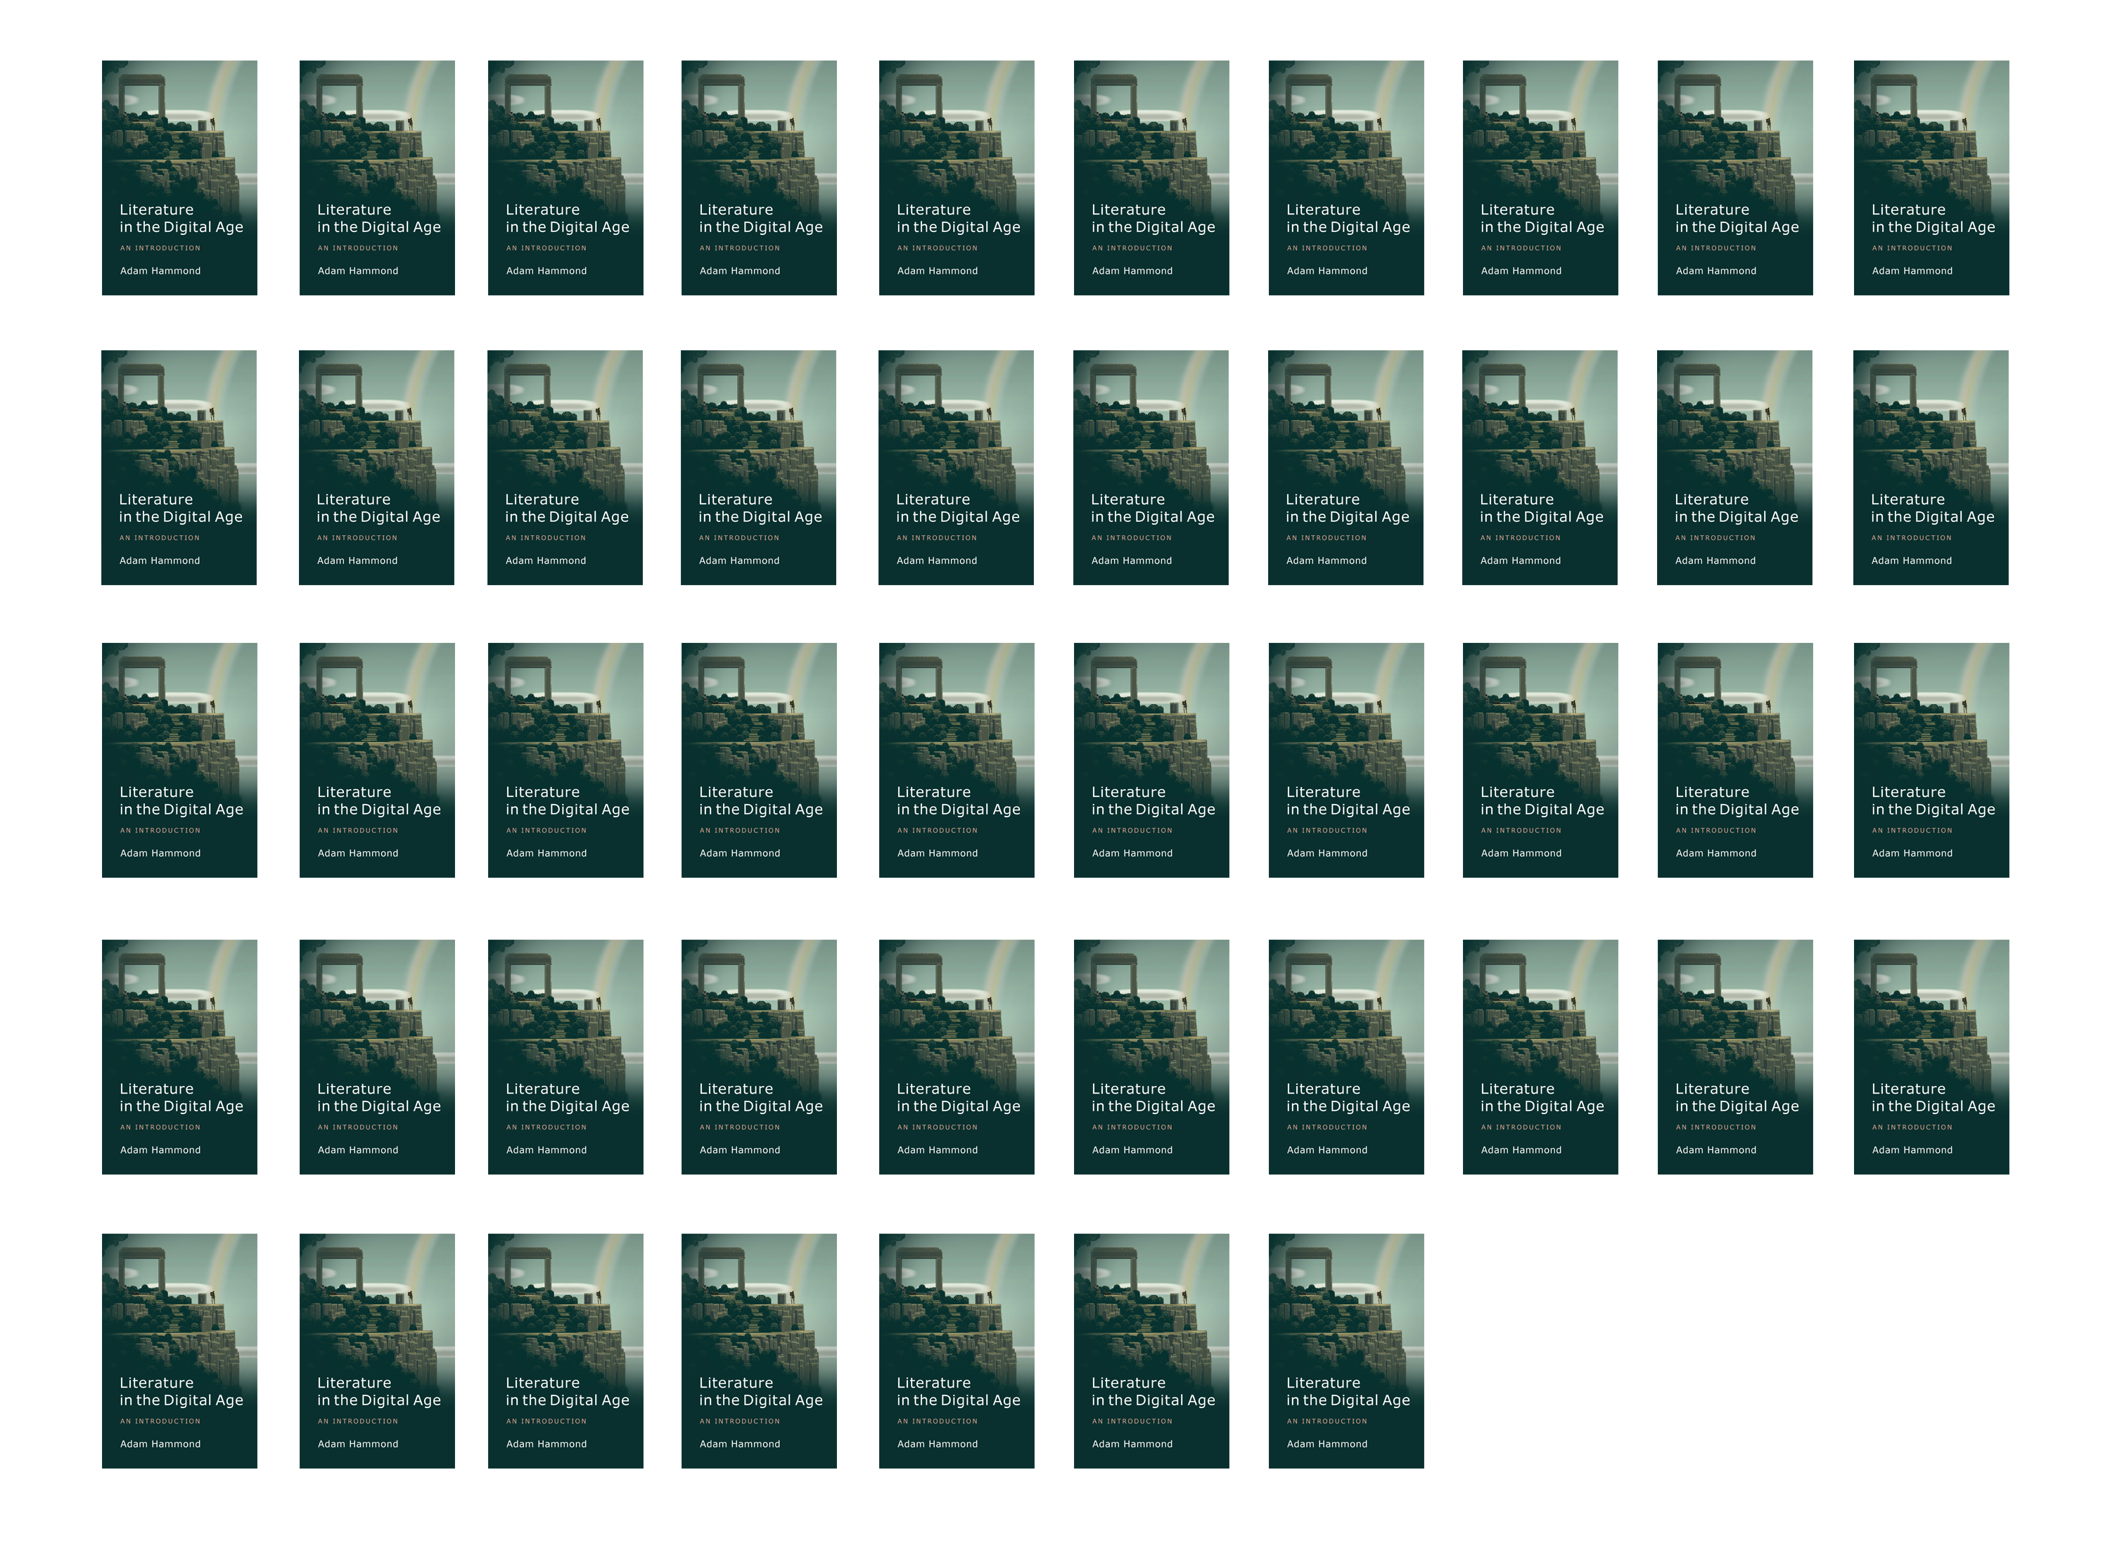The height and width of the screenshot is (1560, 2110).
Task: Select the eighth cover in the fourth row
Action: [x=1540, y=1056]
